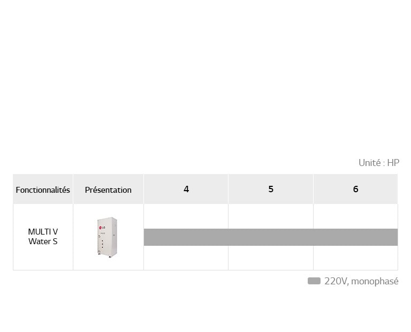Click empty cell above bar in 5 column

click(271, 216)
